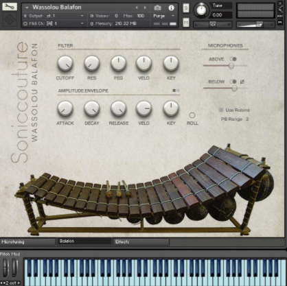
Task: Invert phase on the Below microphone
Action: click(x=242, y=82)
